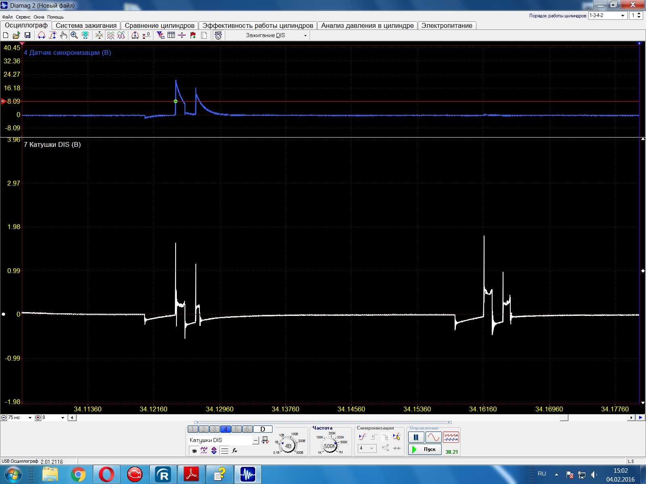The image size is (646, 484).
Task: Toggle channel visibility eye icon
Action: 194,451
